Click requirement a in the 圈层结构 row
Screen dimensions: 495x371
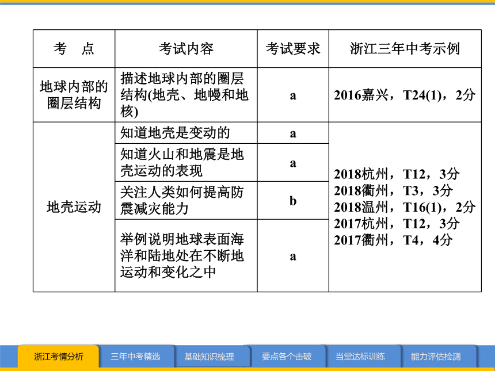(293, 95)
